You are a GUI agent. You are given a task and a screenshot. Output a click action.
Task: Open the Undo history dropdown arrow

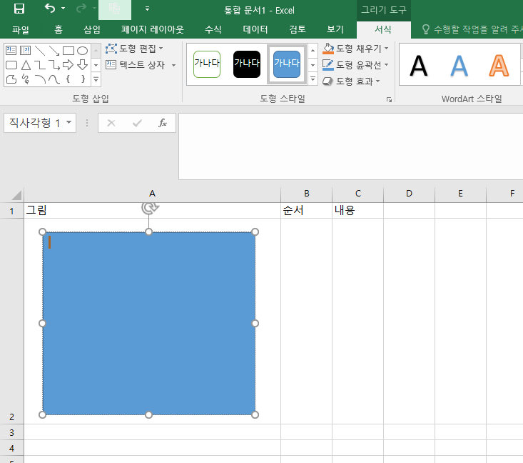63,9
